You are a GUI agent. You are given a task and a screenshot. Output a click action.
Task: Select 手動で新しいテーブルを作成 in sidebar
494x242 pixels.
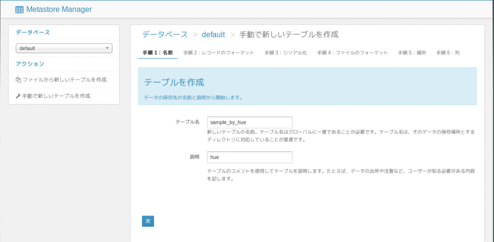(56, 96)
